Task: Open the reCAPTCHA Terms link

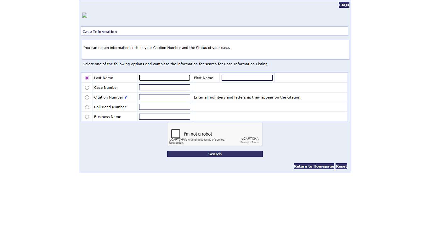Action: click(255, 142)
